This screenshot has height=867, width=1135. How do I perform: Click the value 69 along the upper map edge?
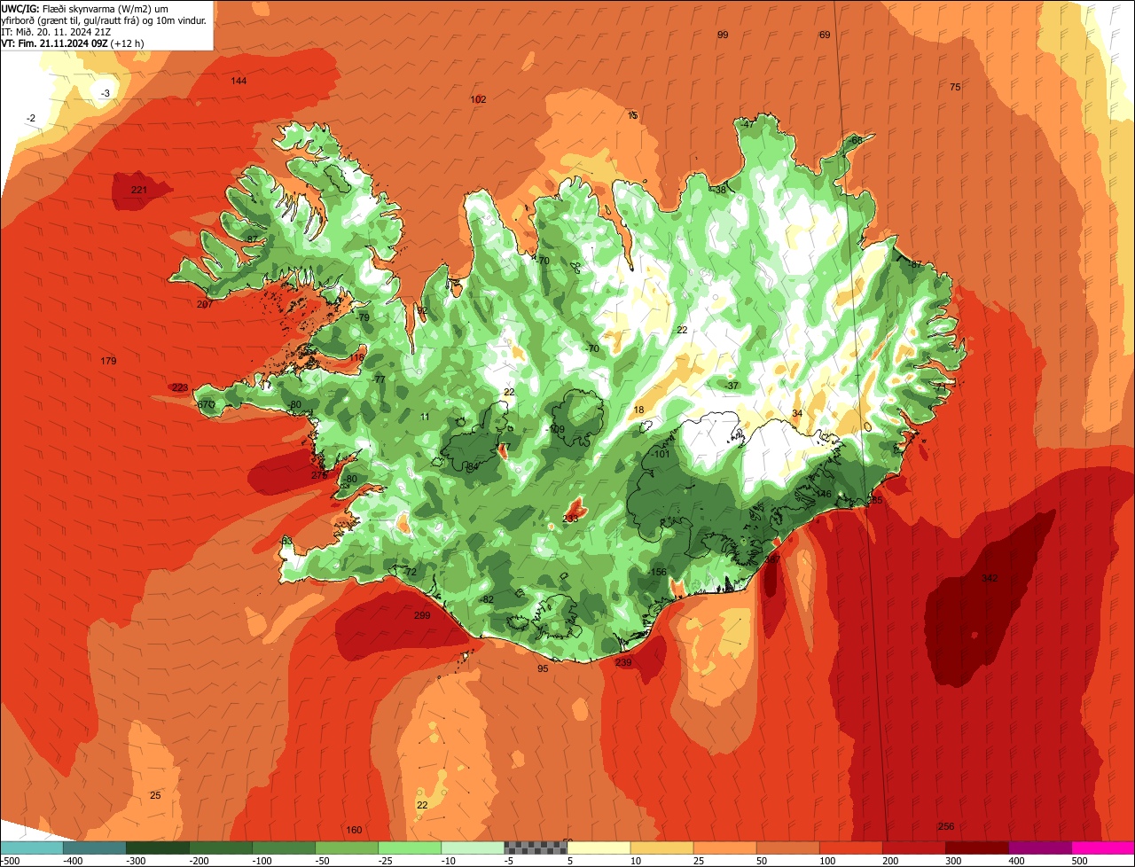point(825,35)
